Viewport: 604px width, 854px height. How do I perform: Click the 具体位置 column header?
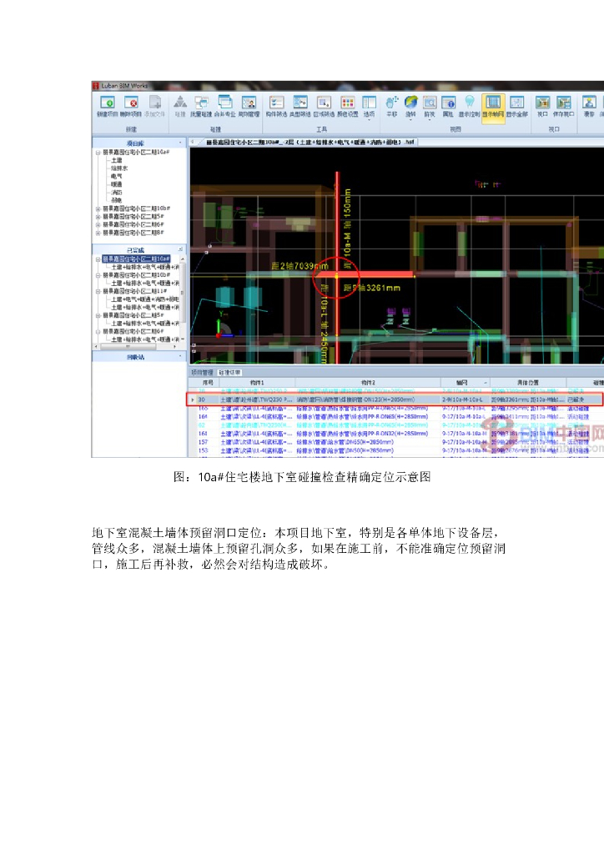pos(528,383)
